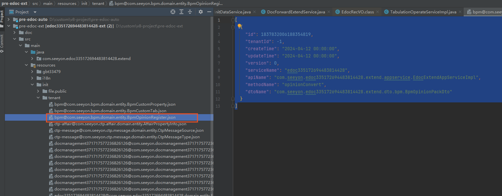
Task: Select CtpMessageType.json file in tree
Action: tap(127, 137)
